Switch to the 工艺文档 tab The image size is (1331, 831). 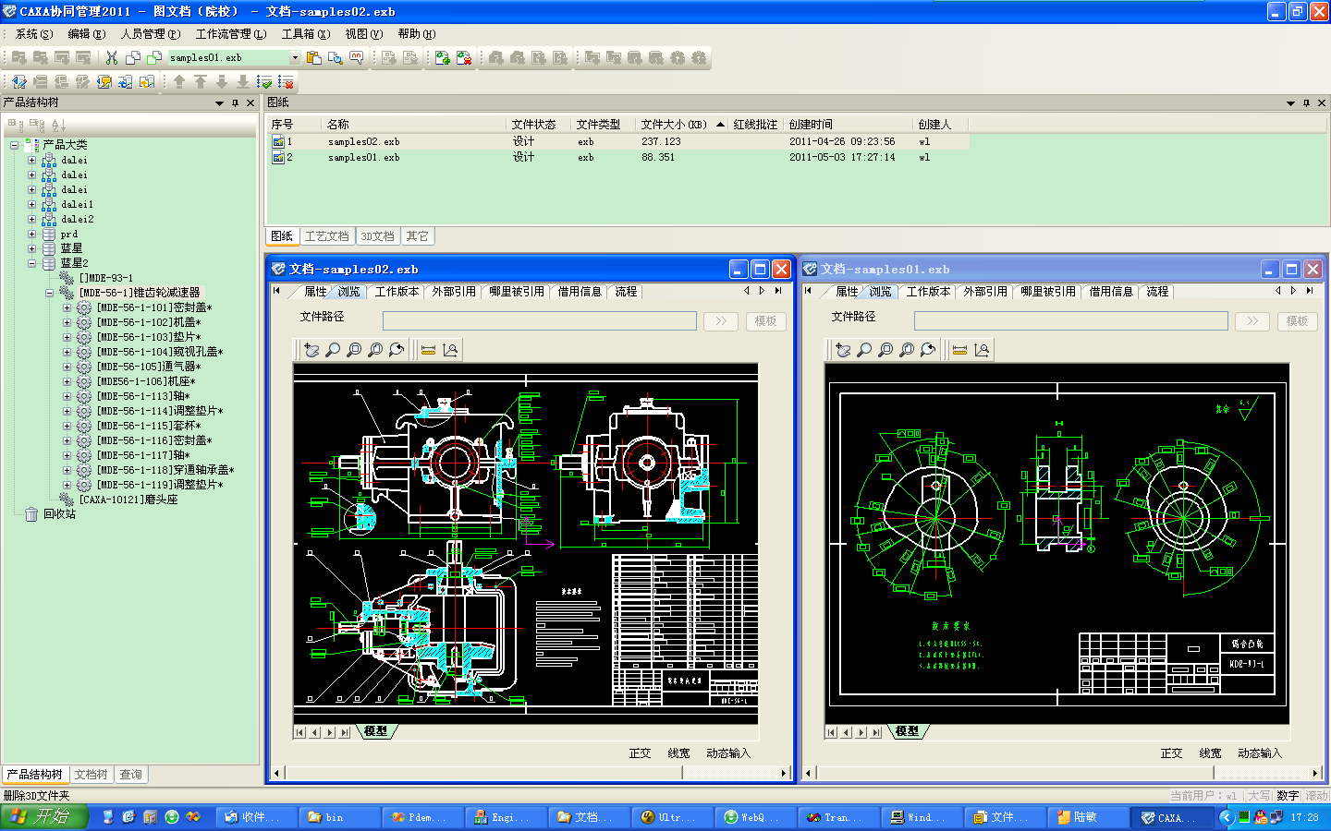pyautogui.click(x=326, y=236)
